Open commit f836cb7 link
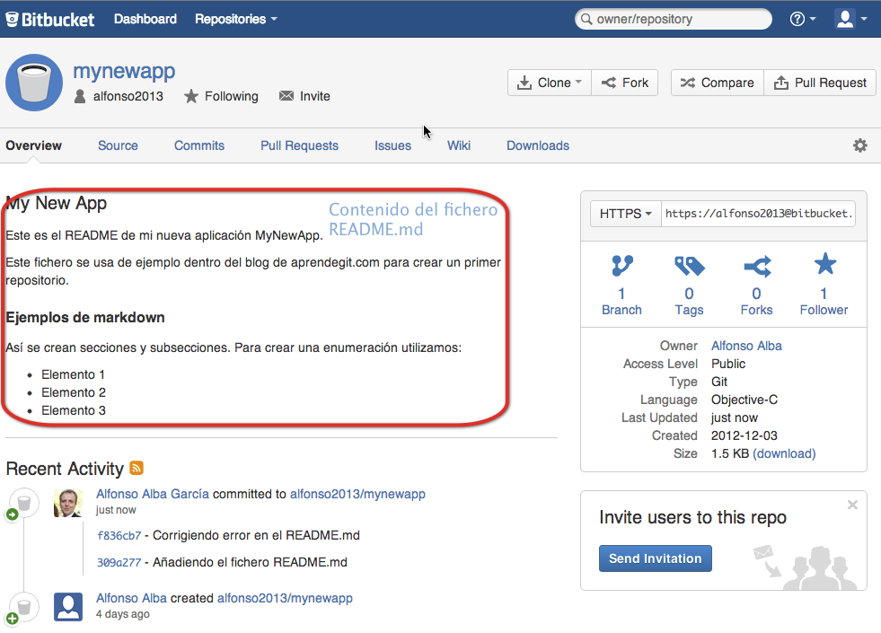 click(119, 536)
